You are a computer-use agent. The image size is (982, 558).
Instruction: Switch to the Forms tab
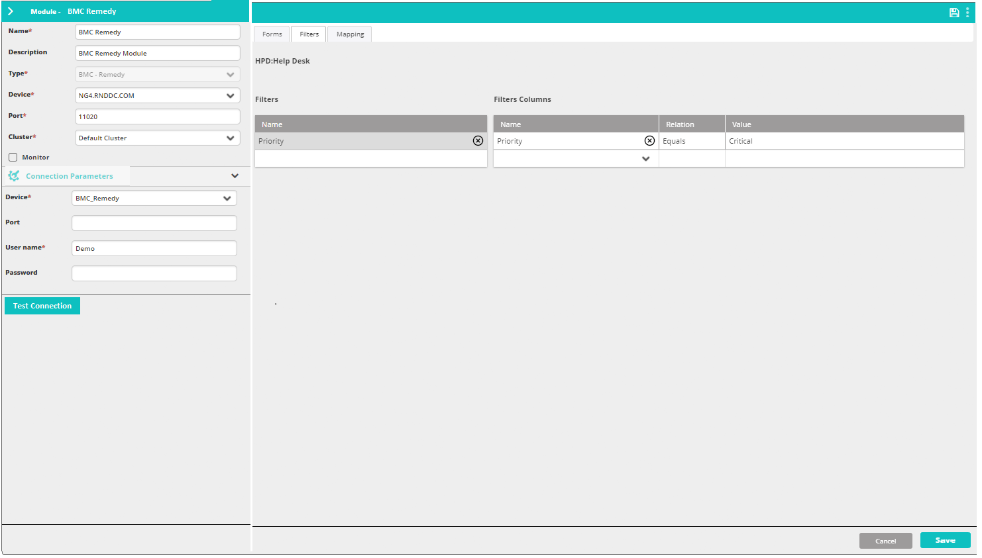(x=272, y=34)
